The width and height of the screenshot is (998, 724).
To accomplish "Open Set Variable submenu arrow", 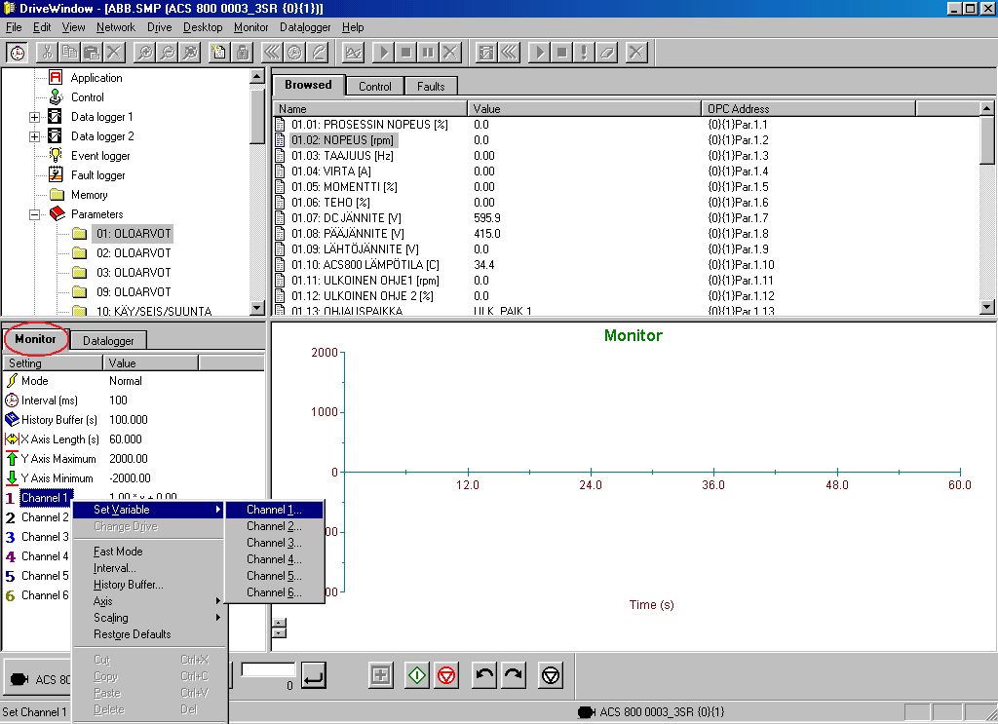I will 218,510.
